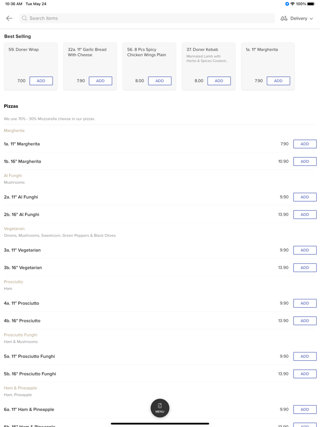Open the 6a. 11" Ham & Pineapple item

(29, 410)
